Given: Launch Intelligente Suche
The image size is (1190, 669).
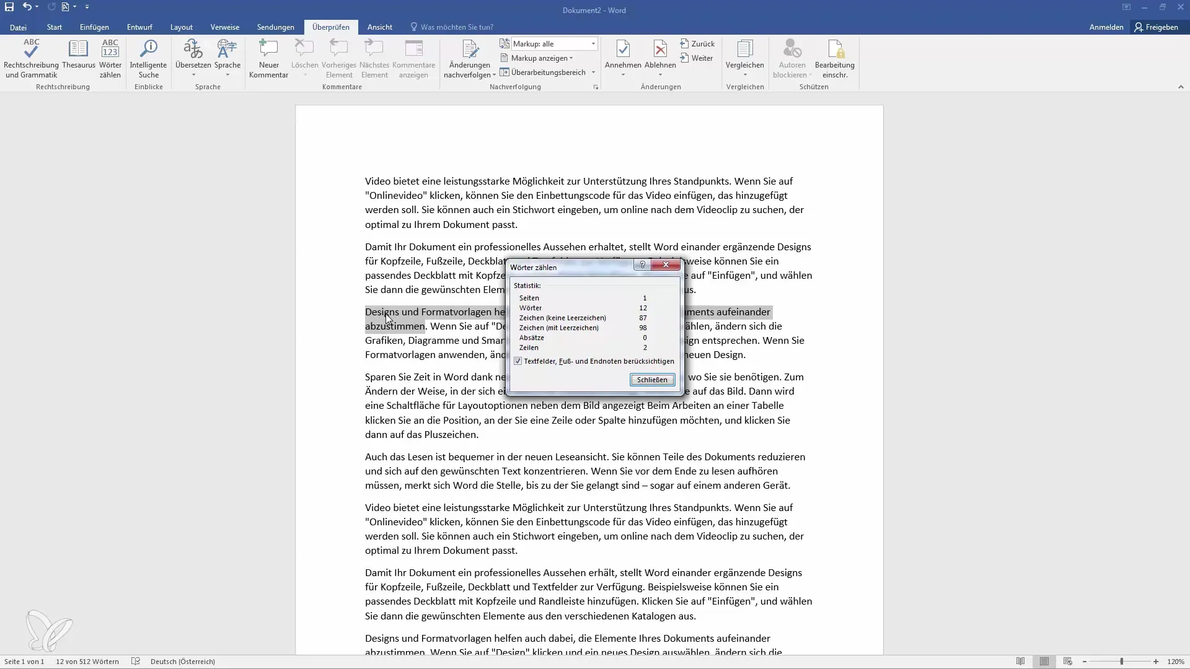Looking at the screenshot, I should coord(148,59).
